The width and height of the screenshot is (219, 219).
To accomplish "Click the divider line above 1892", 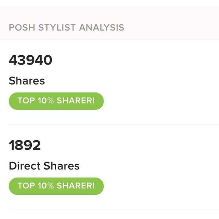I will (x=114, y=125).
